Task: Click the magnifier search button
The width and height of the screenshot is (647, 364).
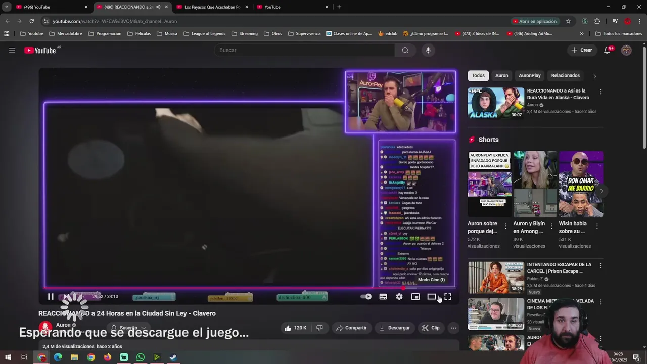Action: [405, 50]
